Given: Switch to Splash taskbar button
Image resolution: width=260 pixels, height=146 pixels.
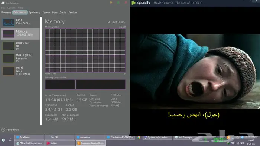Looking at the screenshot, I should tap(59, 143).
